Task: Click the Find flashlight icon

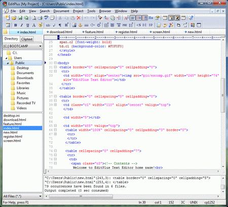Action: point(100,18)
